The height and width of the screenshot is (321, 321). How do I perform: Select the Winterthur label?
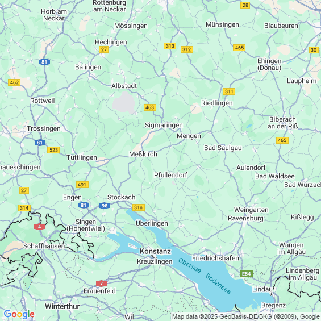(x=62, y=306)
